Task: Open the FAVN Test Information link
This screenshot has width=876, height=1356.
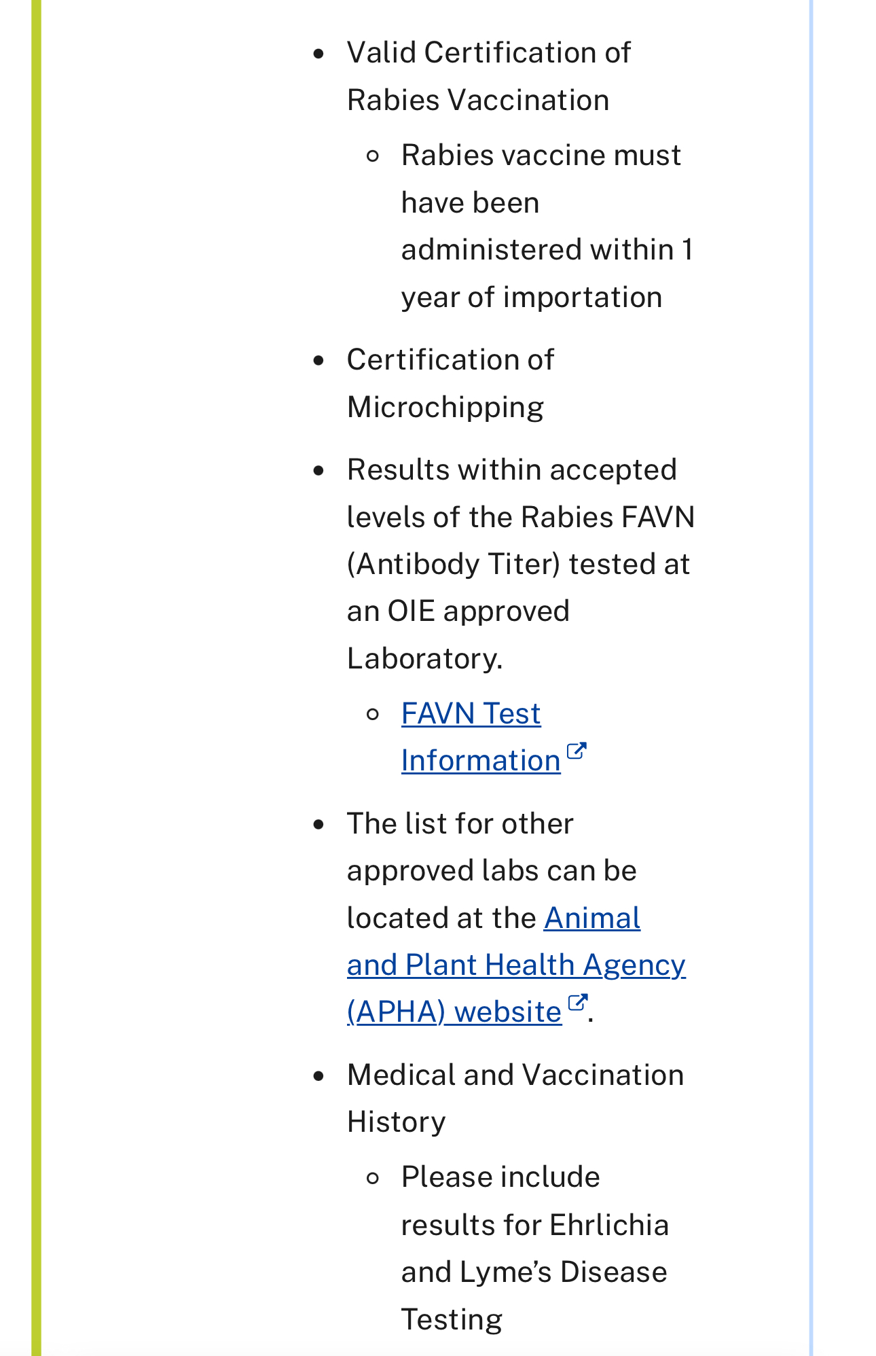Action: click(x=481, y=737)
